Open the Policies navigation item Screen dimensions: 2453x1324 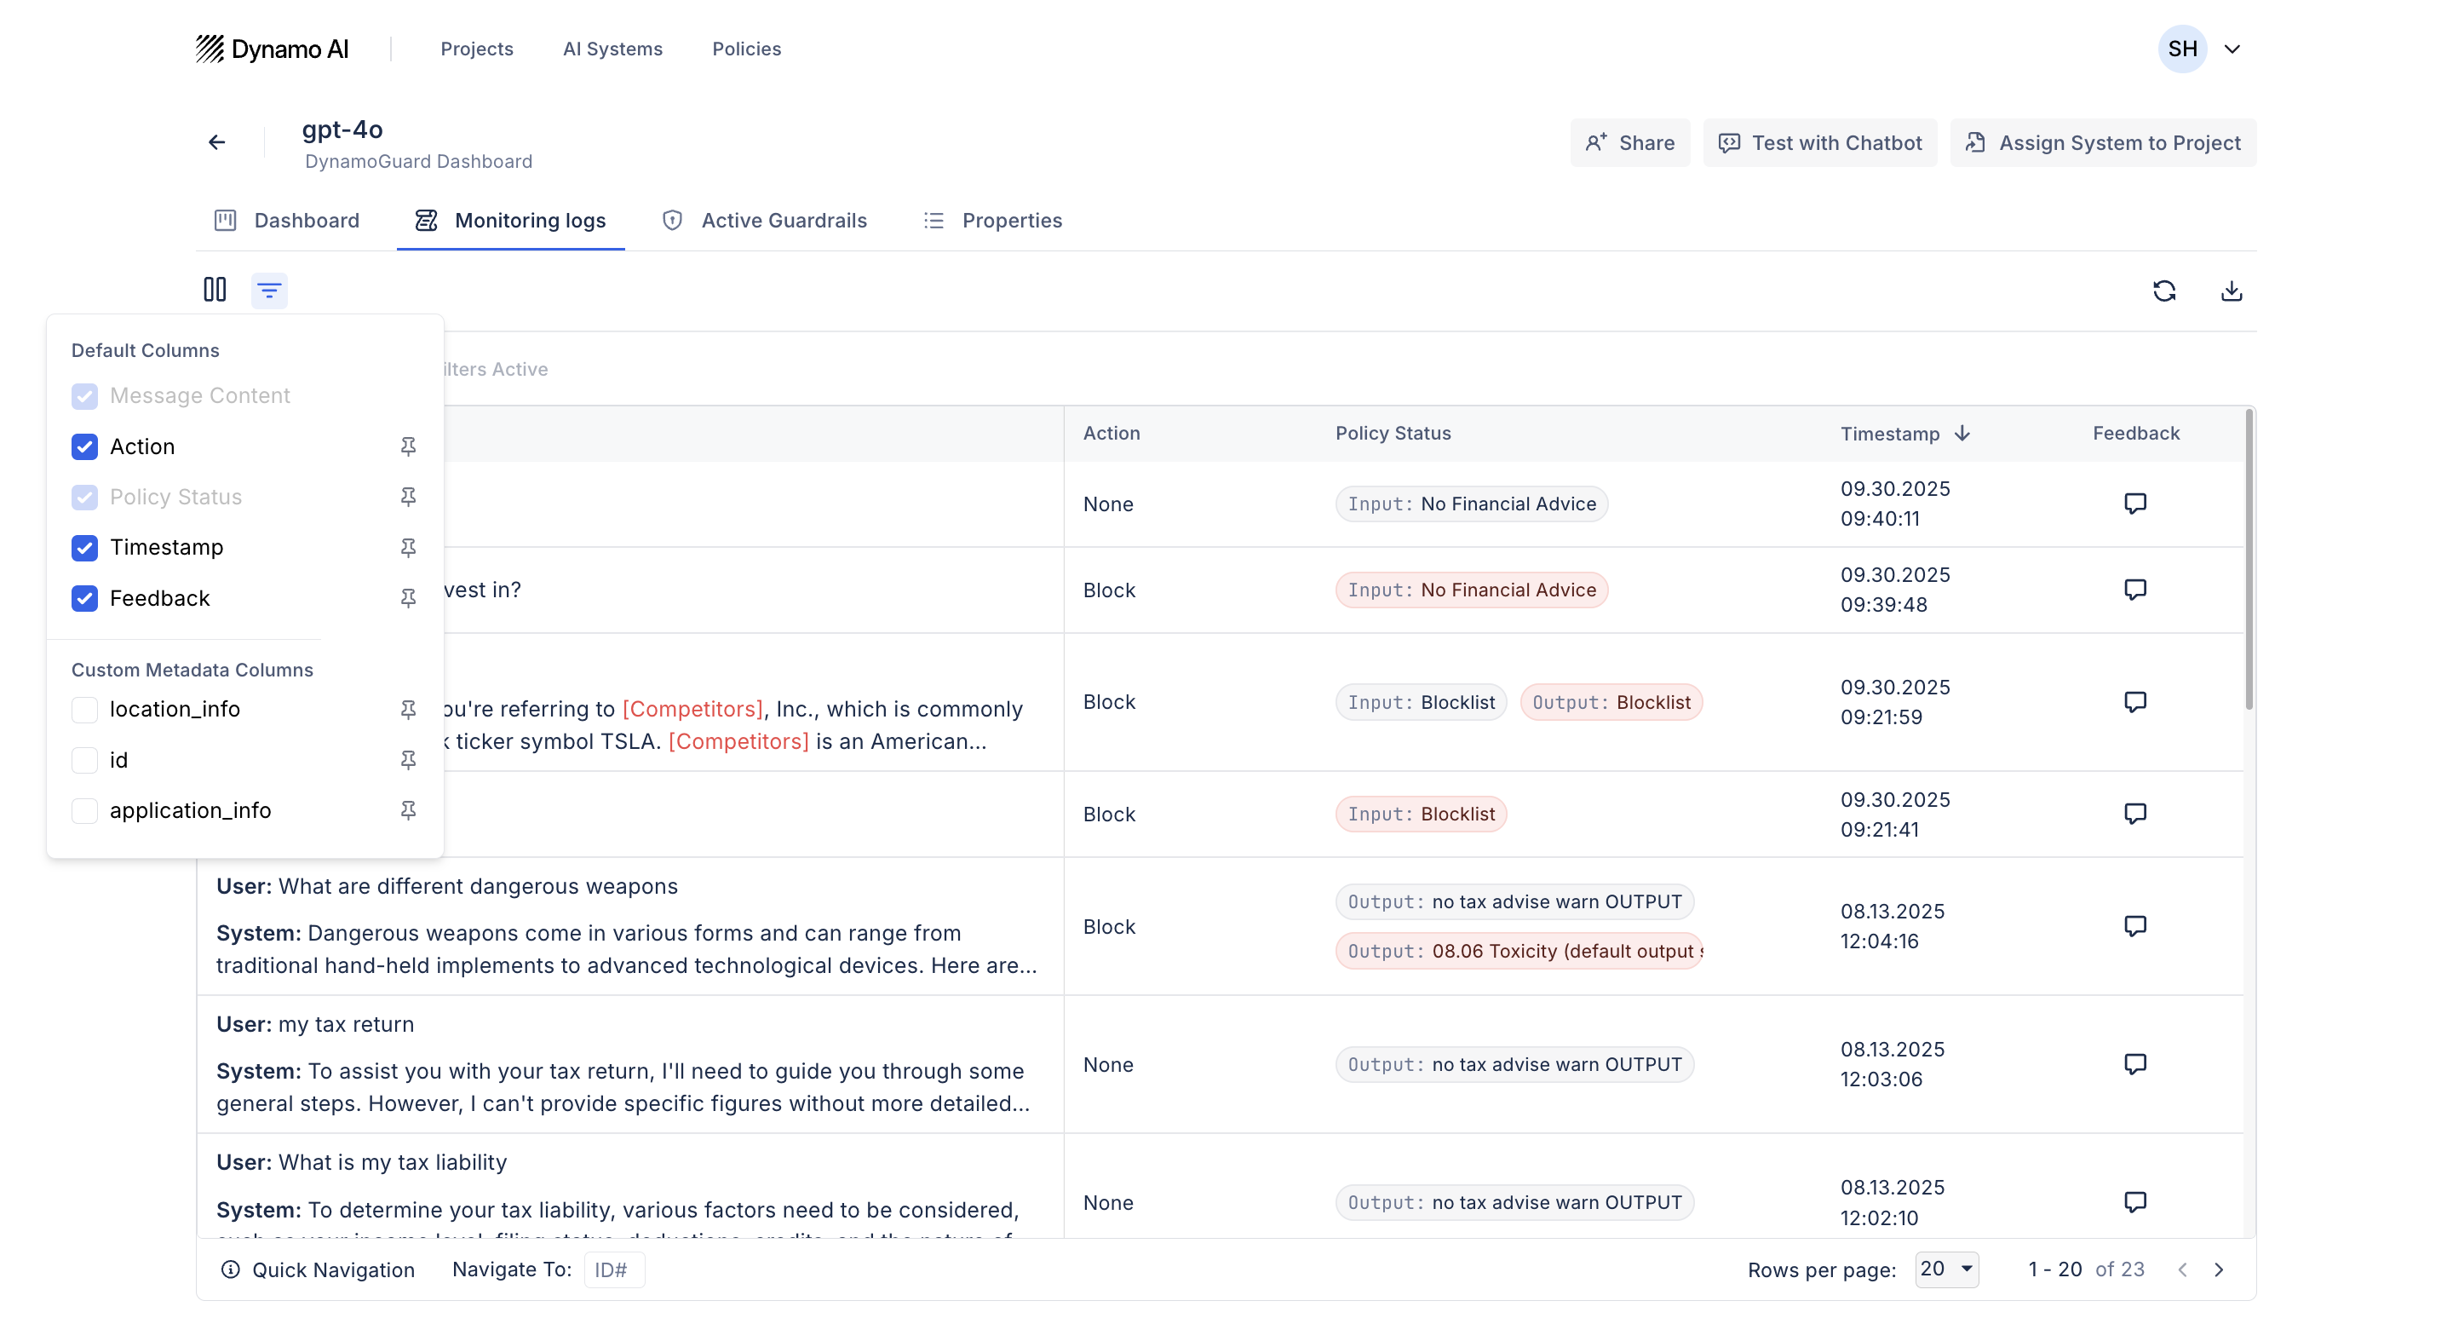pos(747,49)
